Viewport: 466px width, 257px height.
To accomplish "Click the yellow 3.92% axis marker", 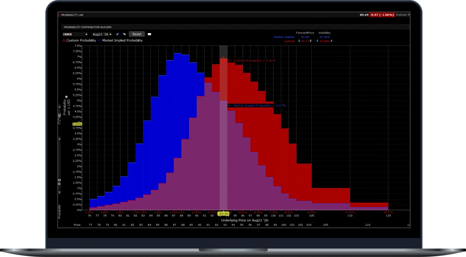I will coord(77,124).
